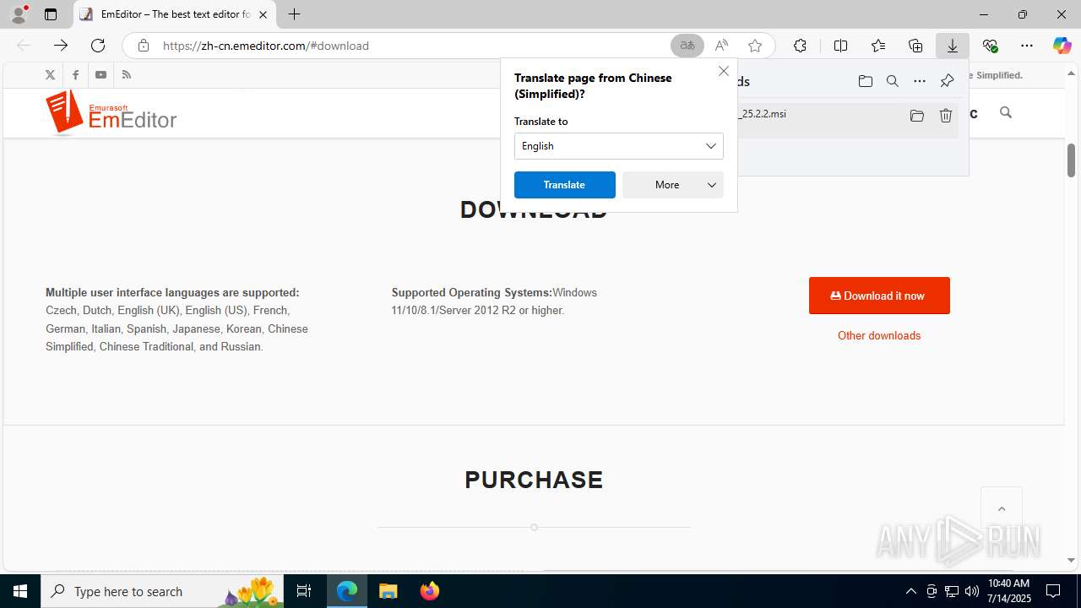Pin the Downloads panel

click(947, 81)
